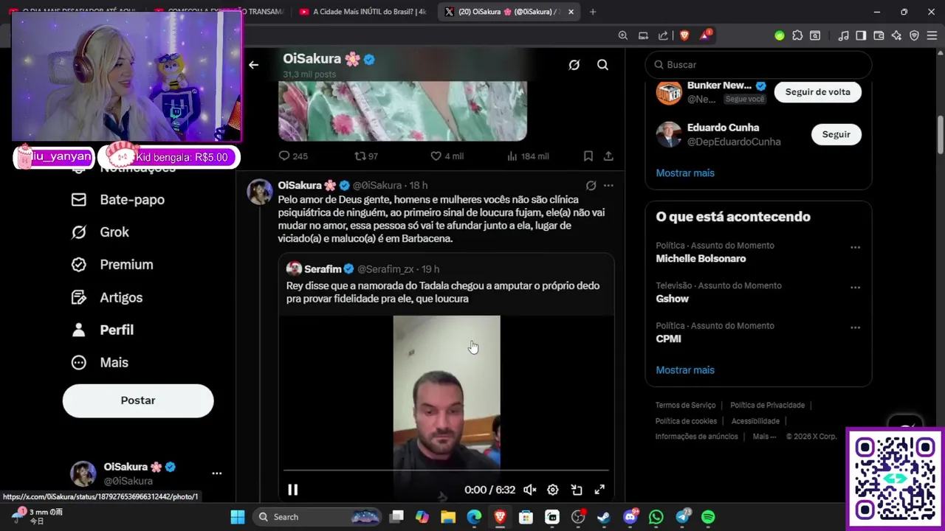Screen dimensions: 945x531
Task: Click the Grok icon in the profile header
Action: (574, 65)
